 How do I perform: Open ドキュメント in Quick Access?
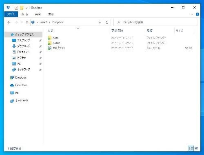point(23,52)
